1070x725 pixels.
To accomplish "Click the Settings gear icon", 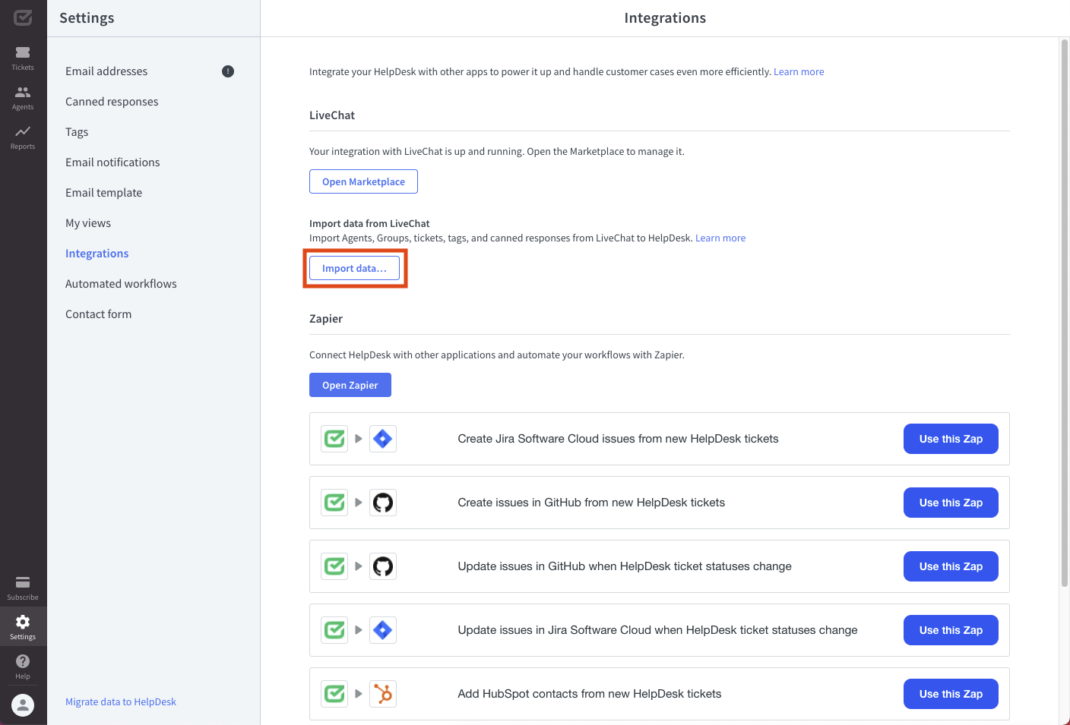I will 23,622.
